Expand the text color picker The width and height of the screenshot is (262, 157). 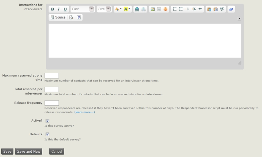pos(118,9)
